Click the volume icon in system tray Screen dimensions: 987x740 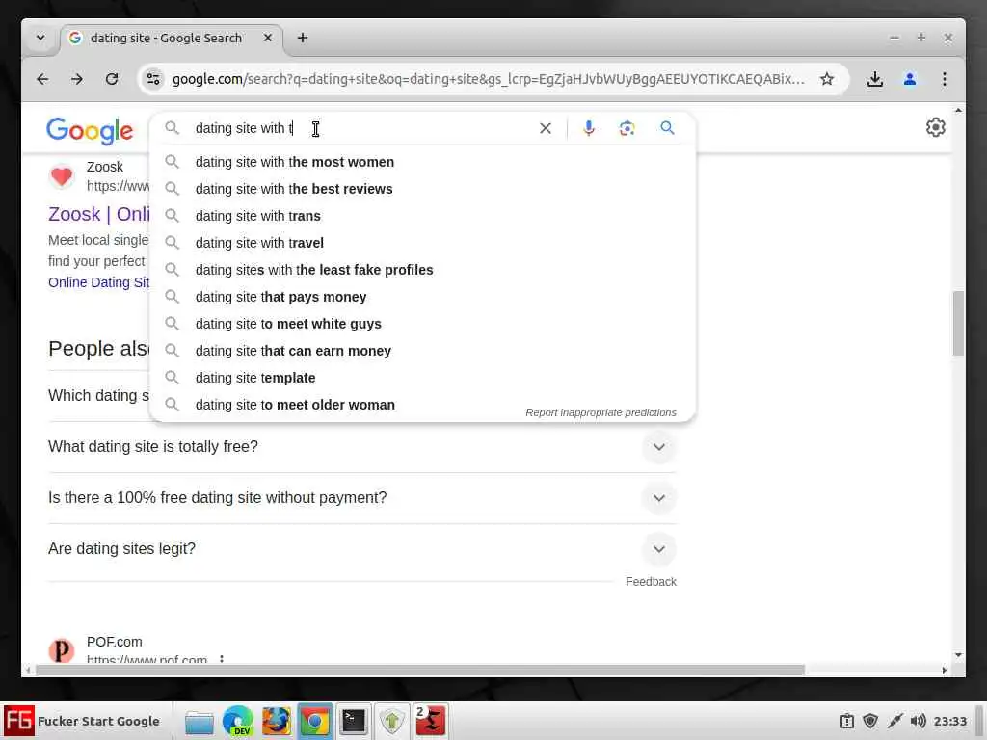click(x=918, y=721)
